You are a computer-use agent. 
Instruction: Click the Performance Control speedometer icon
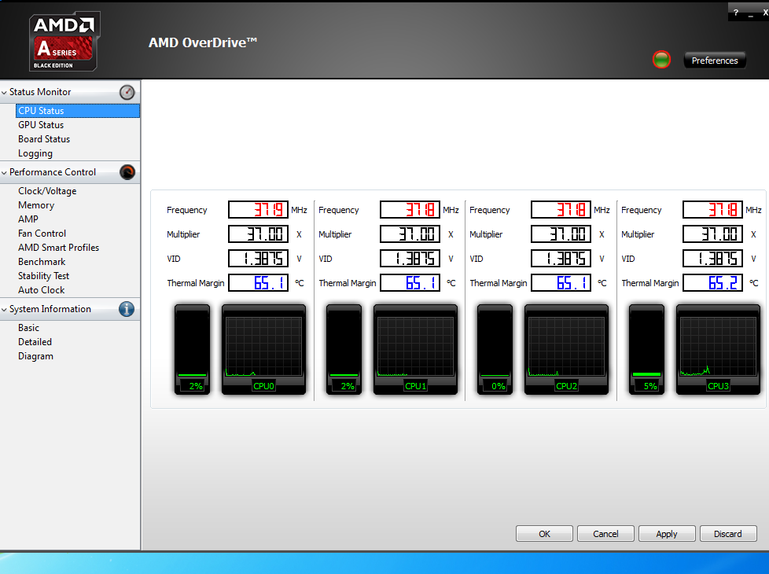coord(127,172)
